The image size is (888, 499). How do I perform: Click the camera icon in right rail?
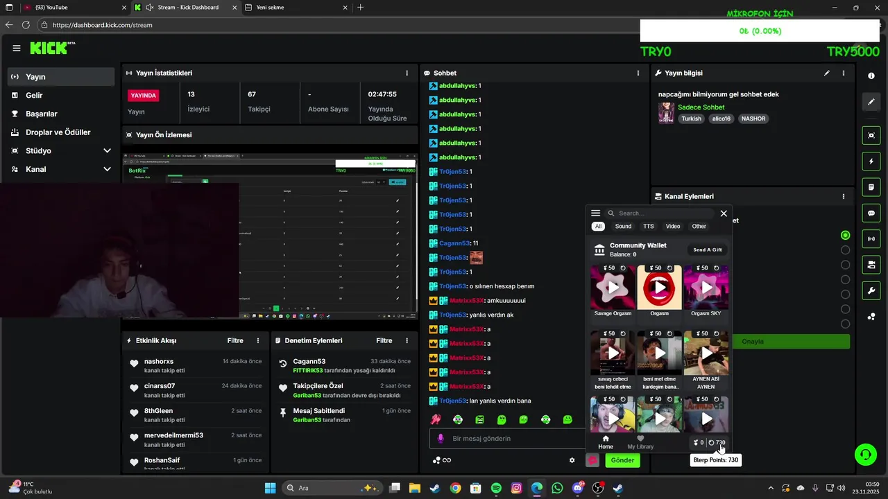pos(871,265)
